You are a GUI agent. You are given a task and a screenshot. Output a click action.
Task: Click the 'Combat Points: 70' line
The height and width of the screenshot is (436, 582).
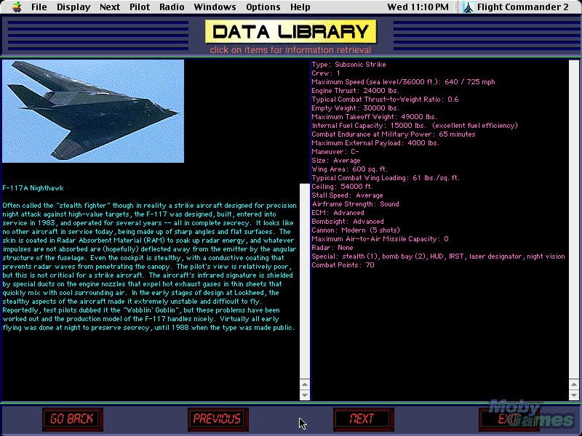coord(343,265)
